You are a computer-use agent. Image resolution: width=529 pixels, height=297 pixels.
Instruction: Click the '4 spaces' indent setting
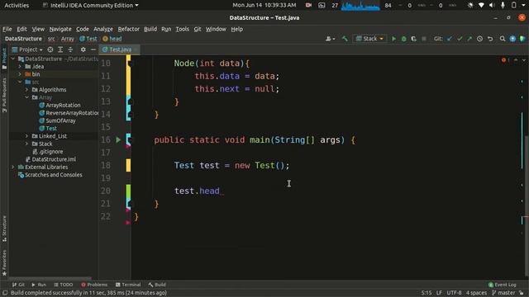coord(476,293)
